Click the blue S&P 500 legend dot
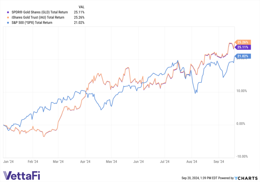Image resolution: width=260 pixels, height=182 pixels. [x=8, y=23]
